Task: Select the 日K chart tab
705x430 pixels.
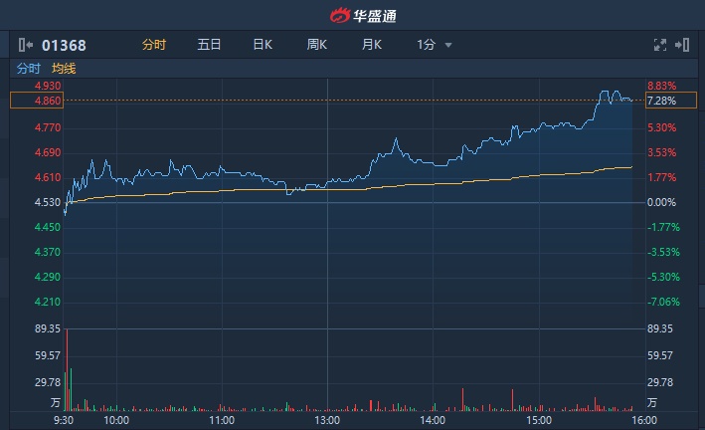Action: click(x=263, y=45)
